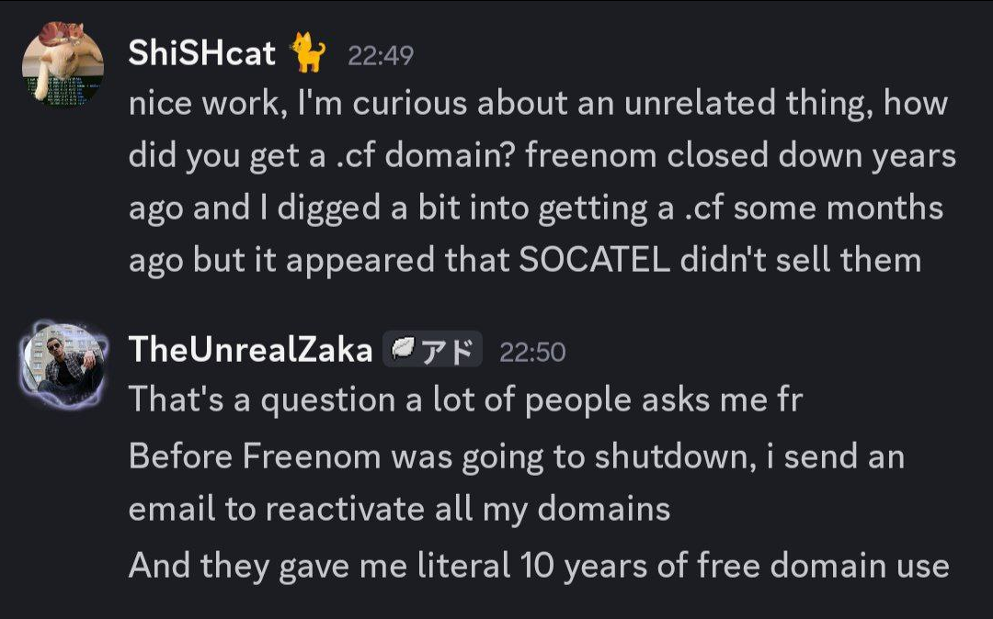993x619 pixels.
Task: Click the line "email to reactivate all my domains"
Action: (399, 509)
